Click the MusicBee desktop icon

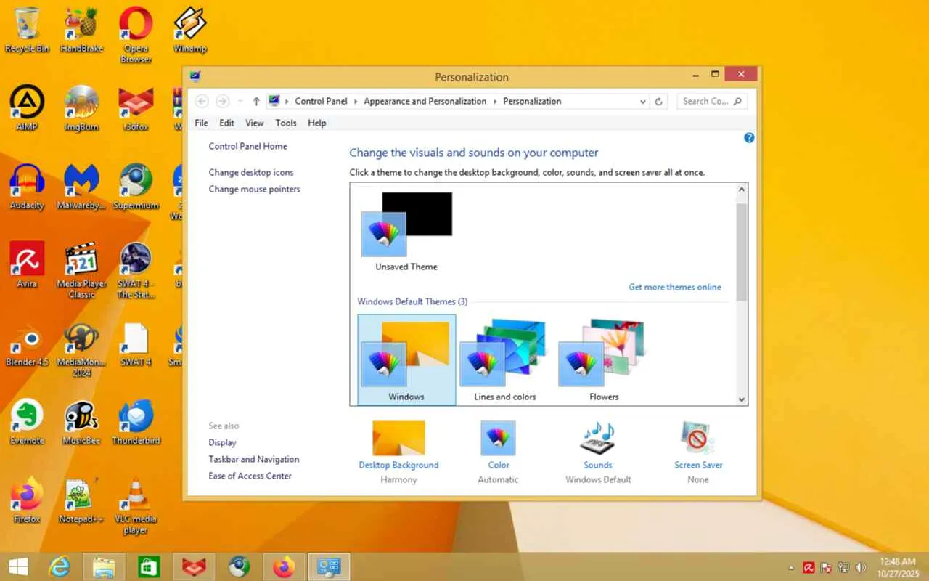[81, 422]
